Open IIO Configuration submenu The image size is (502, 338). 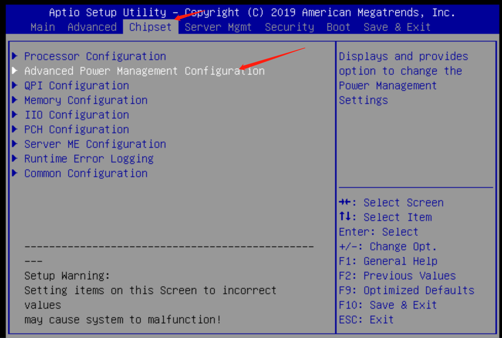(76, 115)
